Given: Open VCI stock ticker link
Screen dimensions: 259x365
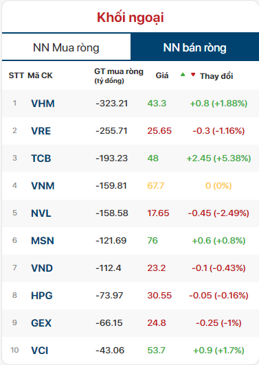Looking at the screenshot, I should click(40, 351).
